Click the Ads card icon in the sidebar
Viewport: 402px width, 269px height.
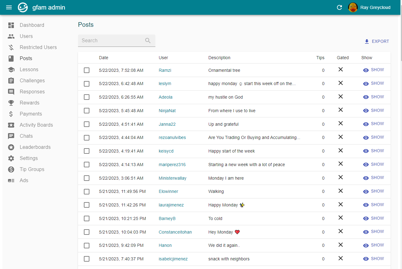11,181
